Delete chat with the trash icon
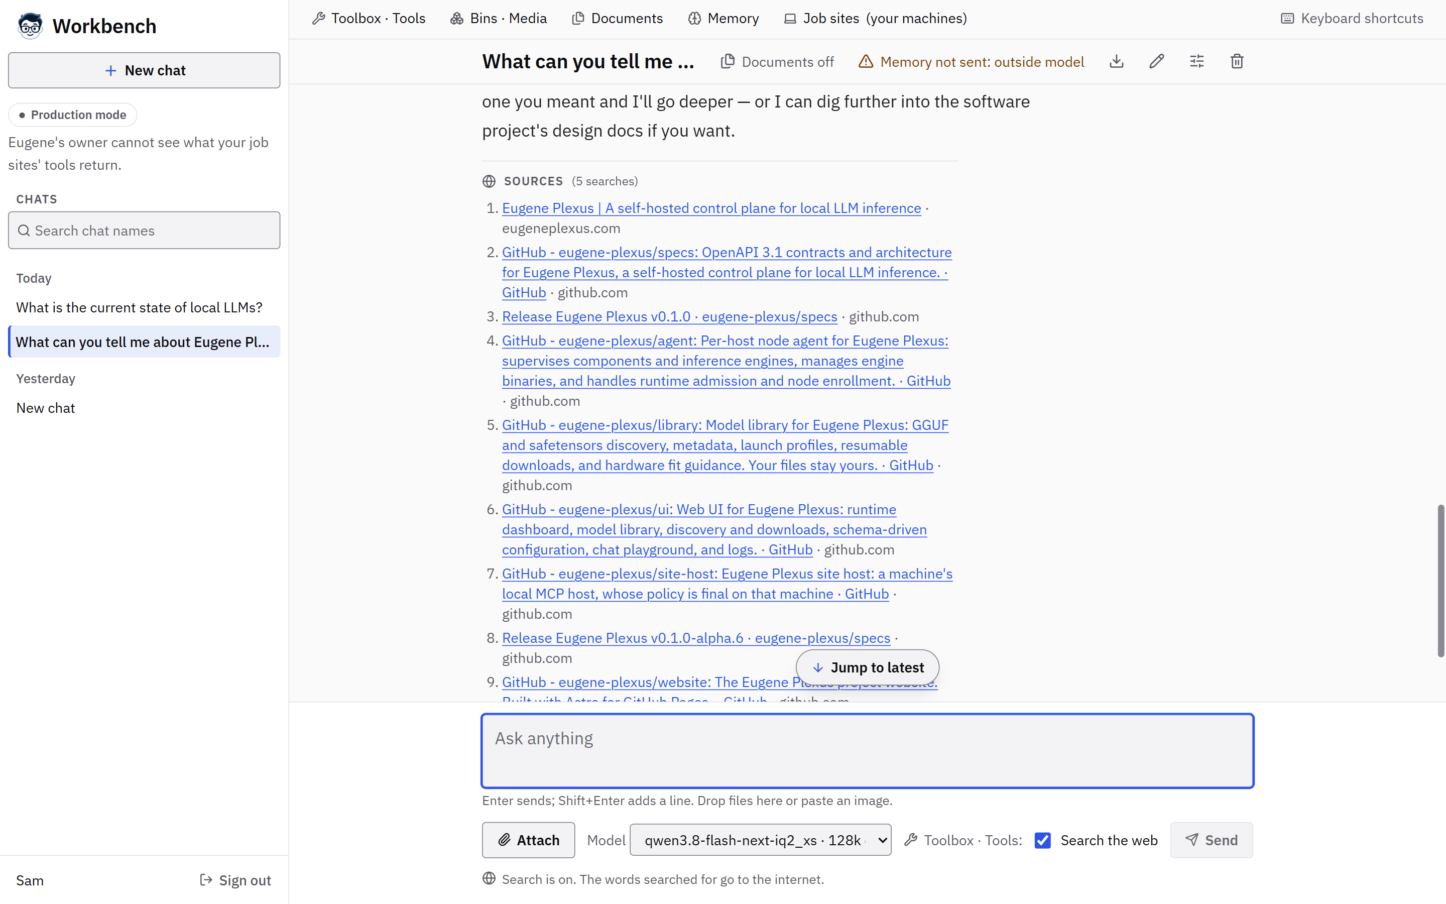Screen dimensions: 1446x904 [x=1237, y=62]
